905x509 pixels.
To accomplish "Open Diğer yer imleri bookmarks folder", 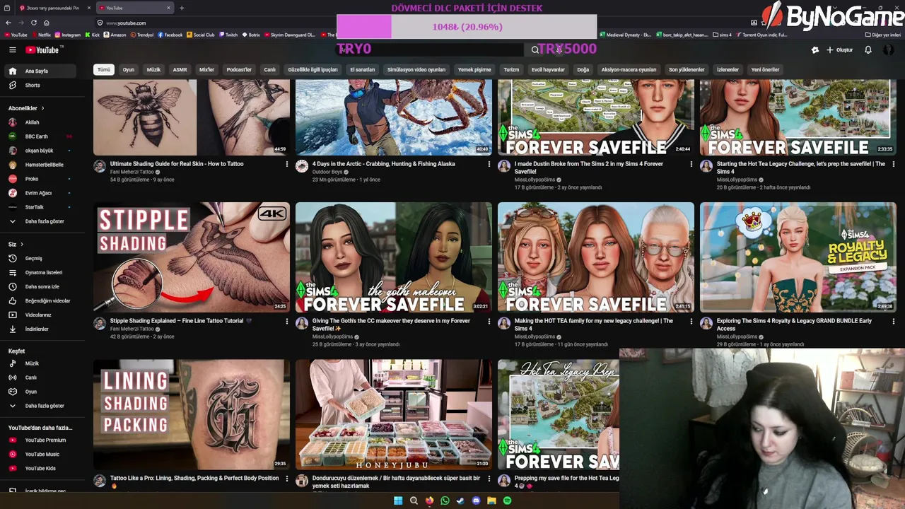I will tap(882, 35).
